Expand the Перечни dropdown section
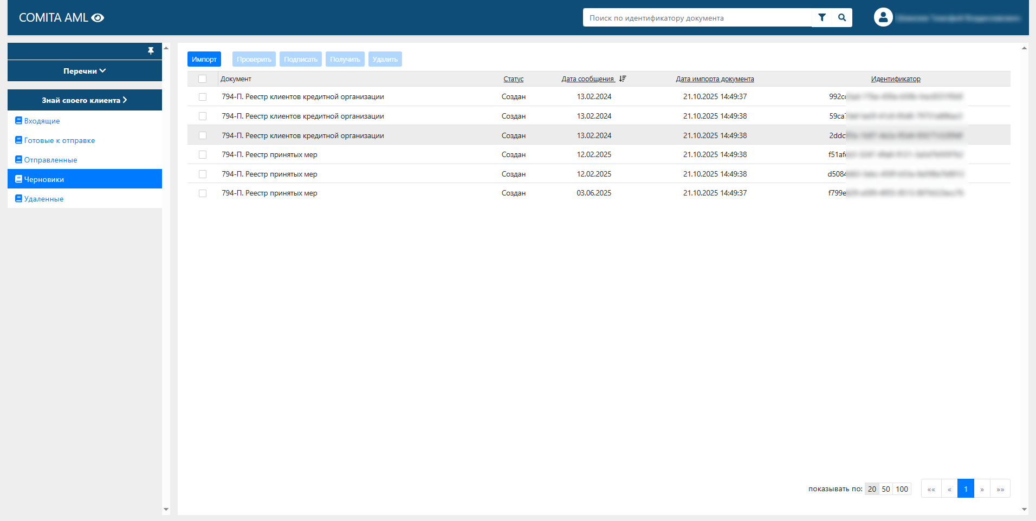Viewport: 1036px width, 521px height. [x=85, y=71]
